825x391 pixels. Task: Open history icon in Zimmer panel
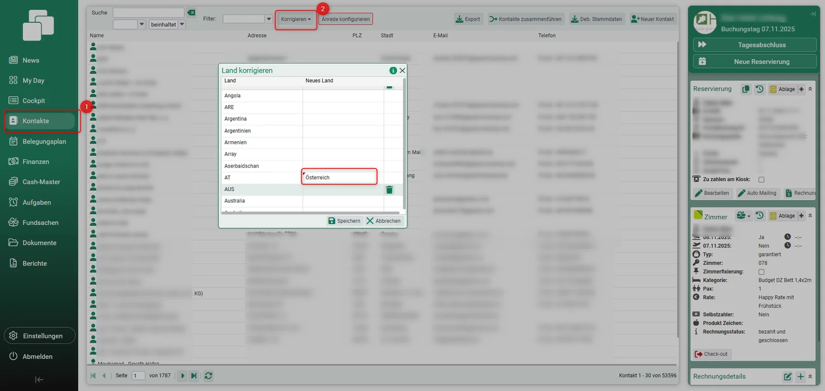[x=760, y=216]
